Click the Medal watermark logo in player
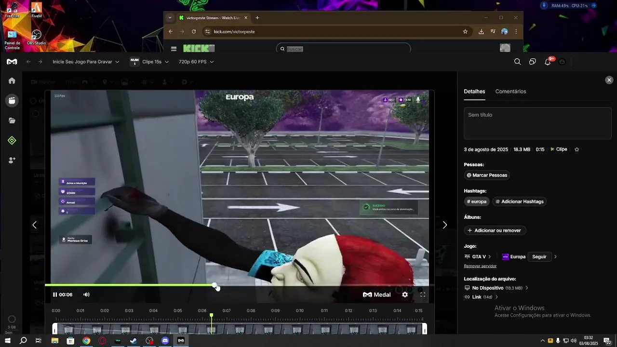This screenshot has height=347, width=617. 377,294
